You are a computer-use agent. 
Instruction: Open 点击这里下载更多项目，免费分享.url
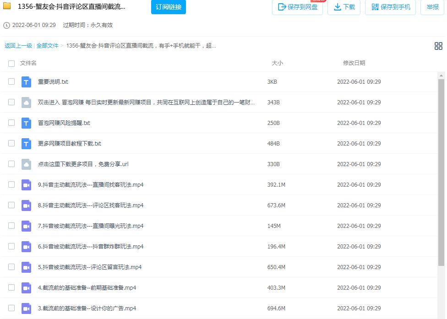(83, 164)
